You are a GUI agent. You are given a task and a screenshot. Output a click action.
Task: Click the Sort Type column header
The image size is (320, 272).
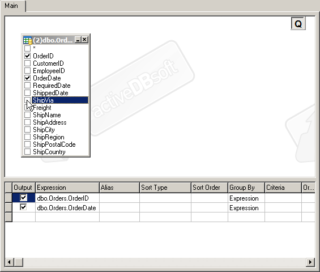pyautogui.click(x=165, y=188)
